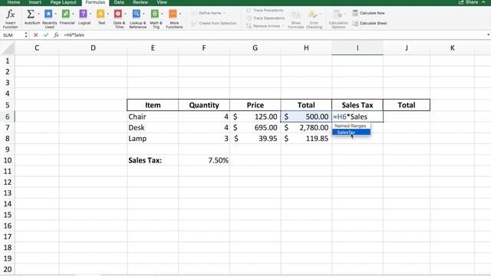The image size is (491, 276).
Task: Cancel the formula entry with the red X
Action: (36, 35)
